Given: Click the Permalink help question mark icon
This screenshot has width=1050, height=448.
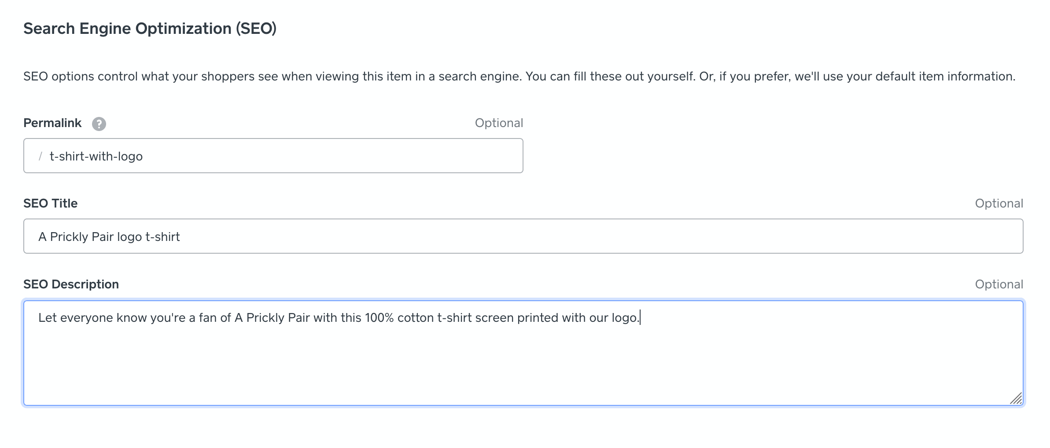Looking at the screenshot, I should (x=99, y=124).
